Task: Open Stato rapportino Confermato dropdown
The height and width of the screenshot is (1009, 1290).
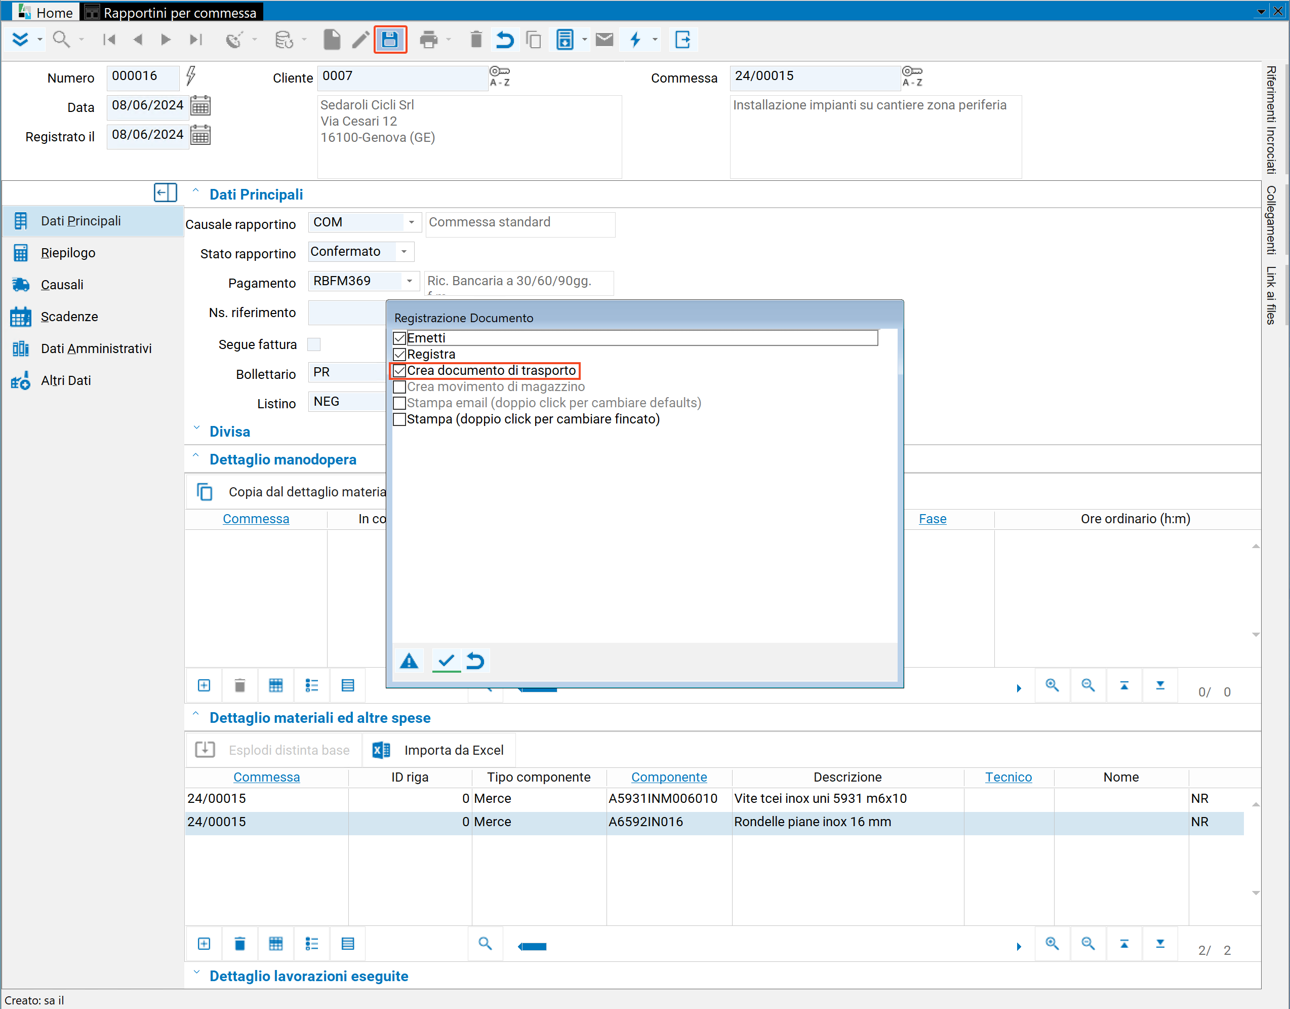Action: 404,252
